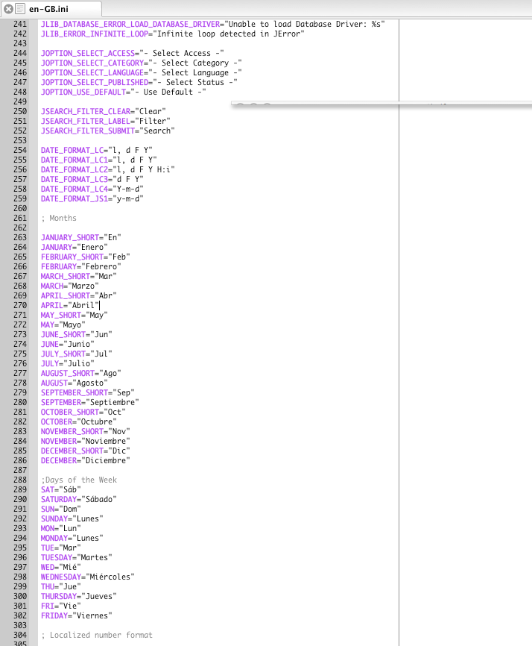Click the ';Days of the Week' comment

click(78, 480)
